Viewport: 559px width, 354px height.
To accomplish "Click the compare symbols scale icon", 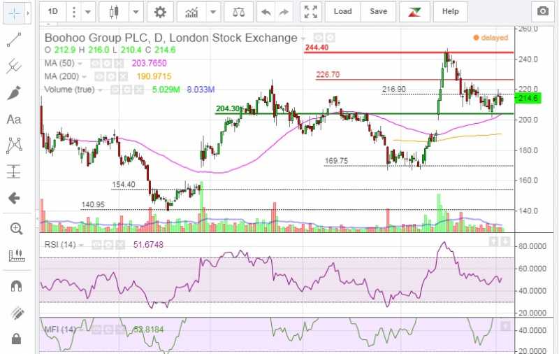I will pyautogui.click(x=238, y=11).
